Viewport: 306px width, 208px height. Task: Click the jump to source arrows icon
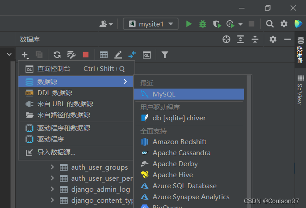132,55
